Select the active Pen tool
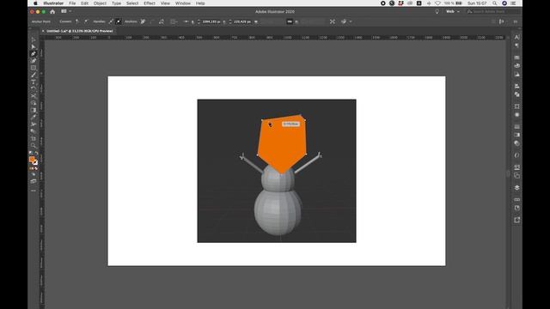 click(x=34, y=53)
